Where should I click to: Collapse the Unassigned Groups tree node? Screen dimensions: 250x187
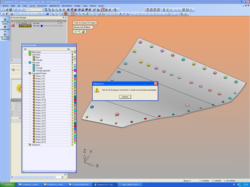[25, 73]
